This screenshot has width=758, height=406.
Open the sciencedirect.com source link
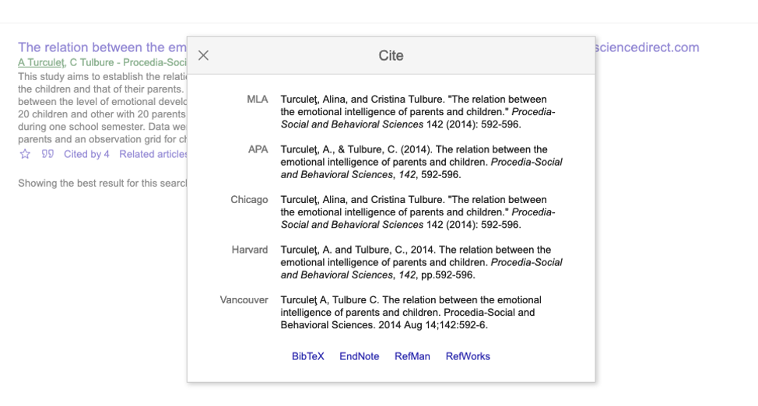647,47
